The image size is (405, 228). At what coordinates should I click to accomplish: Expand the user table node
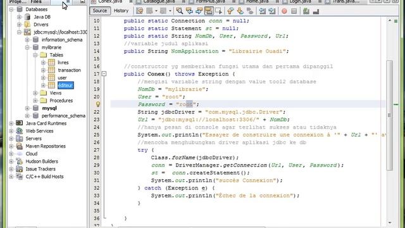[43, 78]
